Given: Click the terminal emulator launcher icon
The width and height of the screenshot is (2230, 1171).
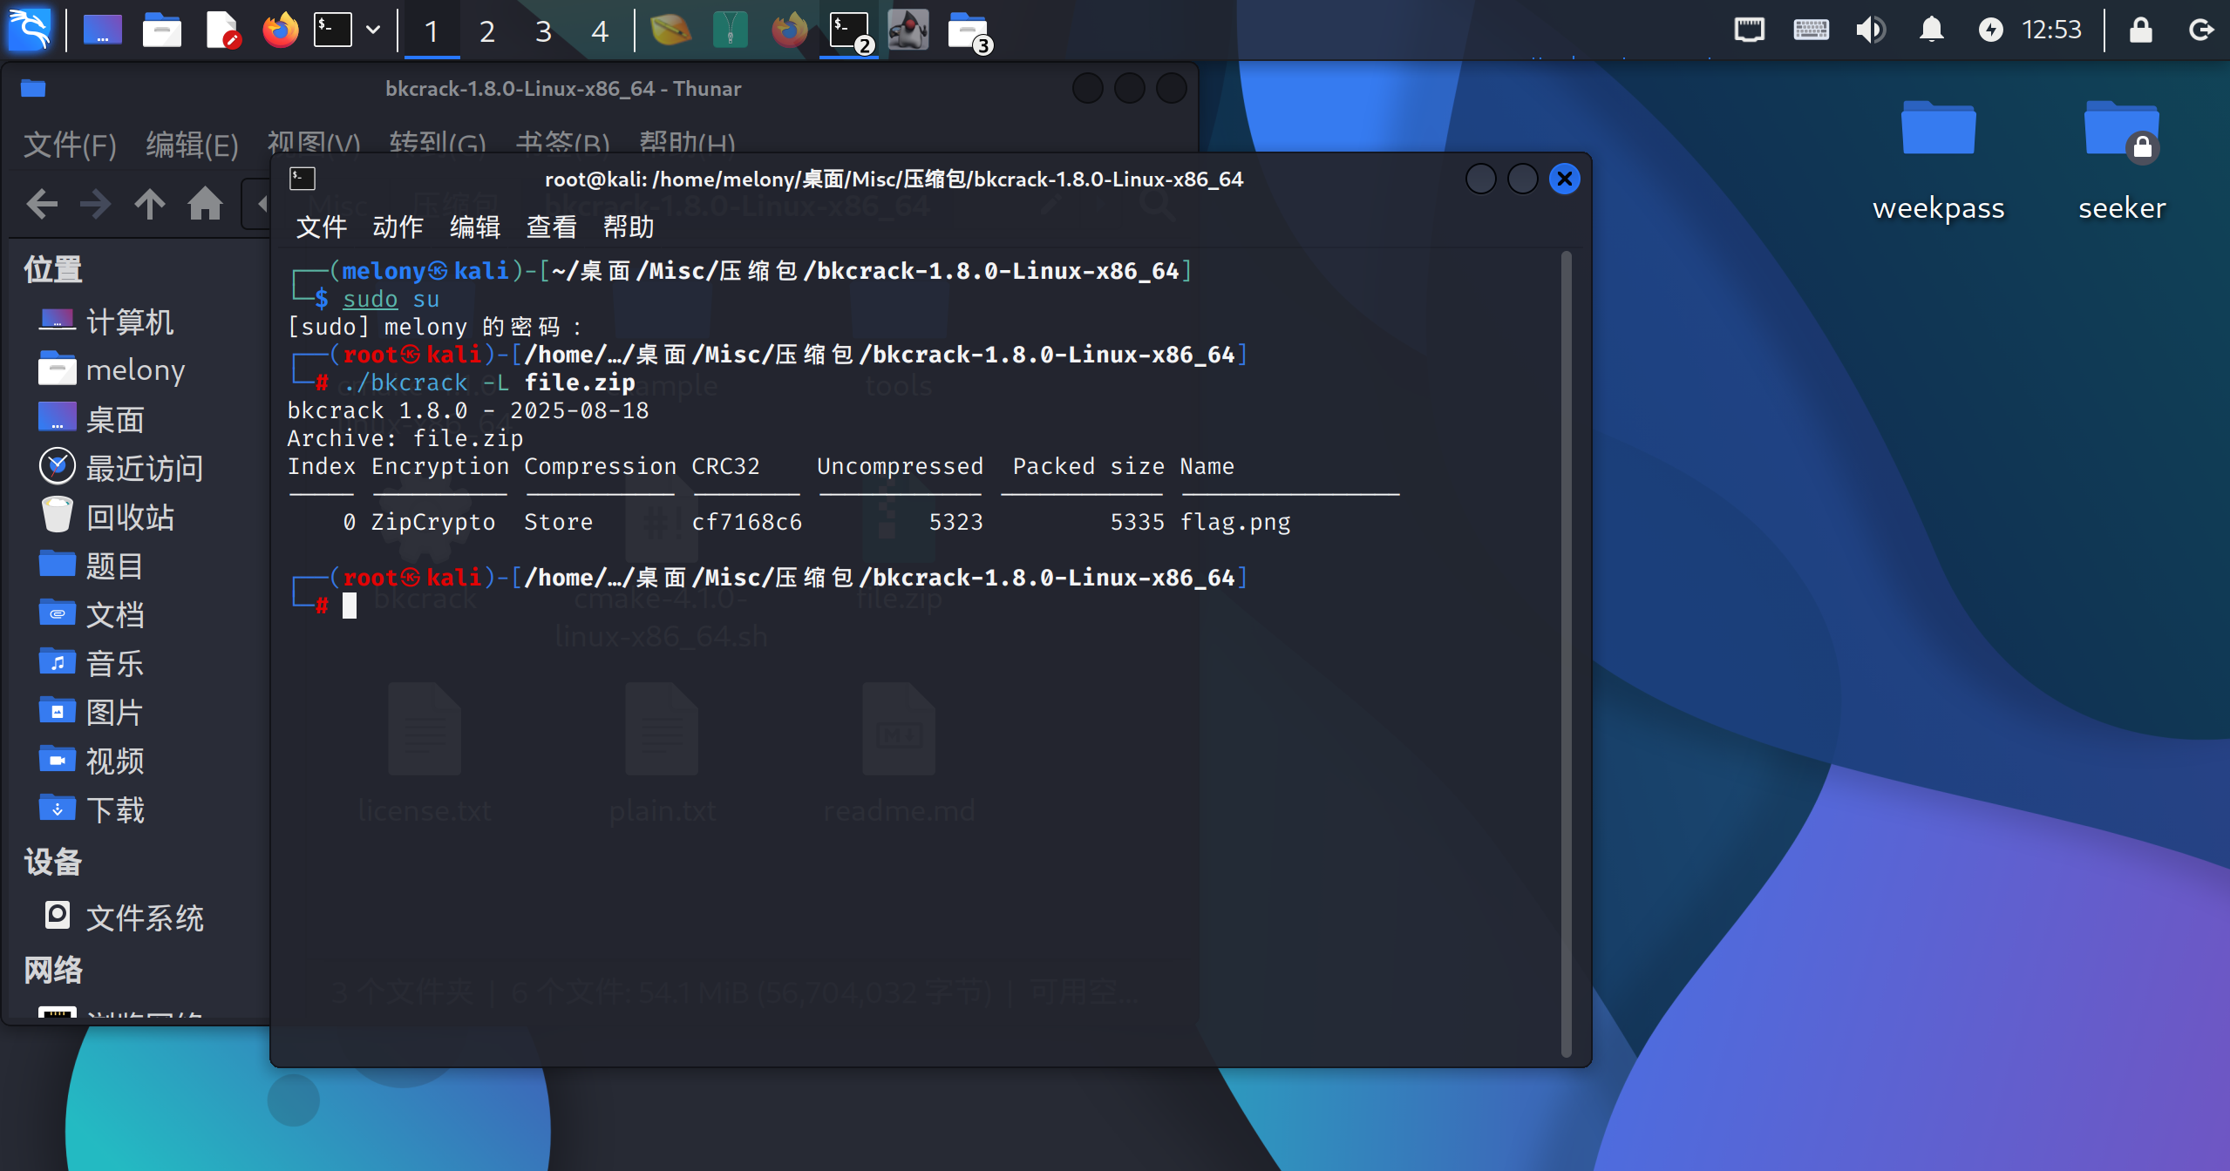Looking at the screenshot, I should tap(333, 30).
